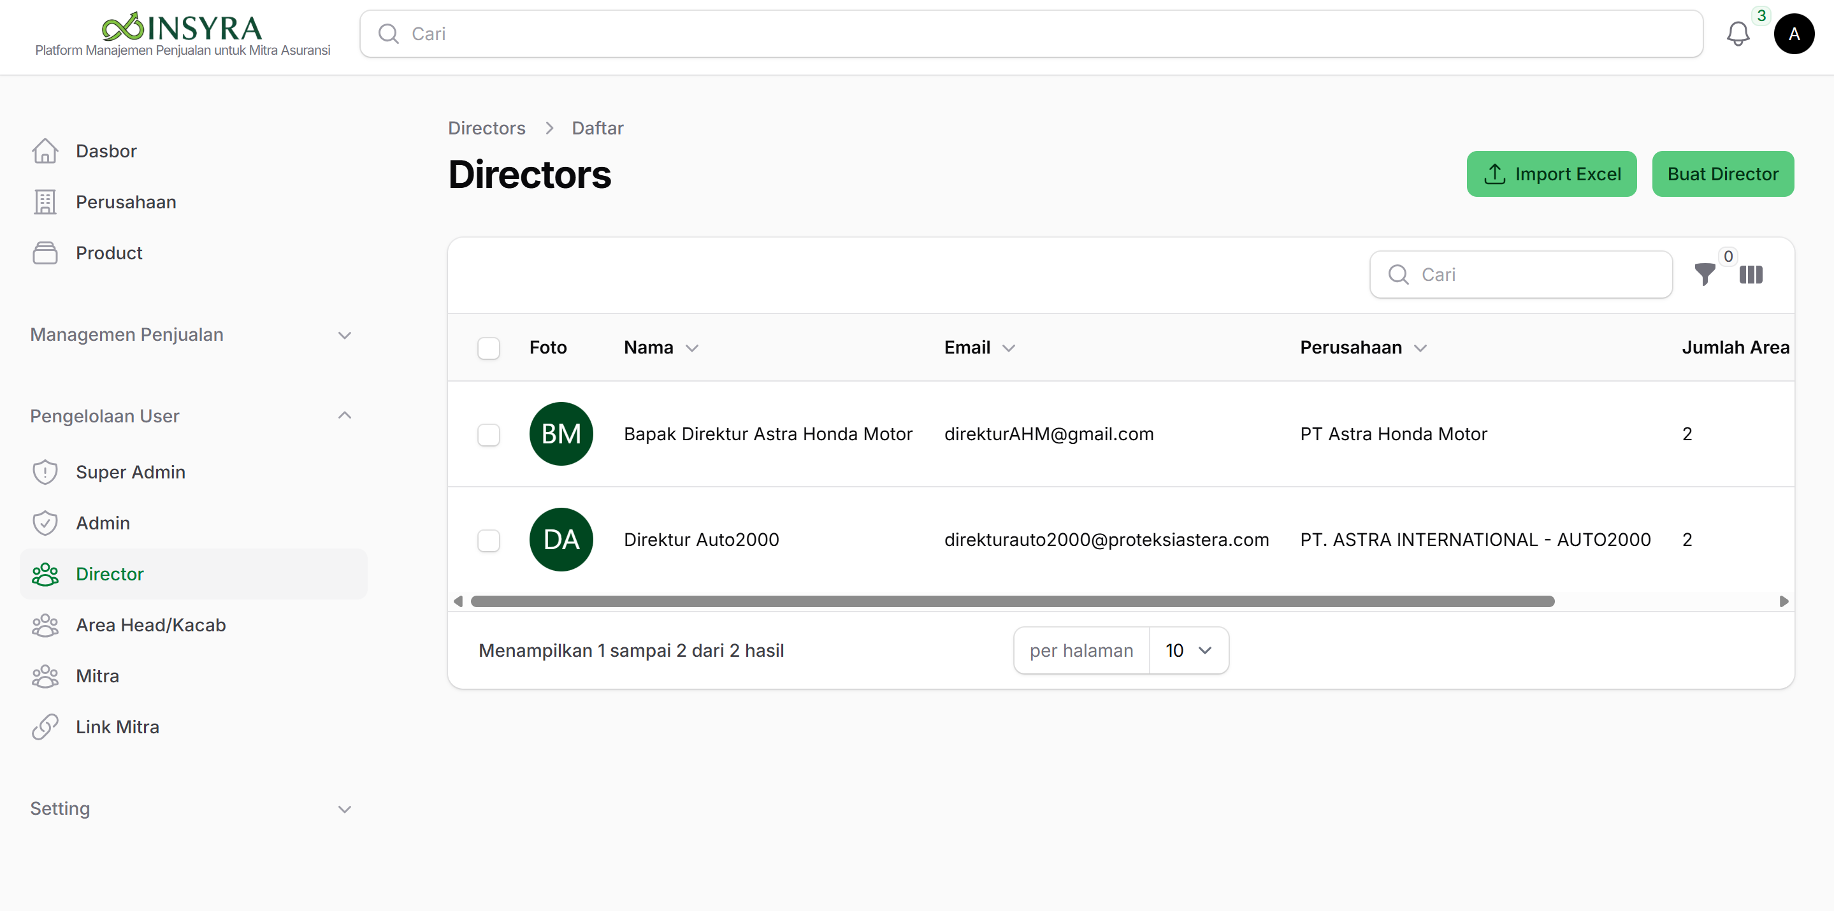Focus the top Cari search field

pos(1031,34)
